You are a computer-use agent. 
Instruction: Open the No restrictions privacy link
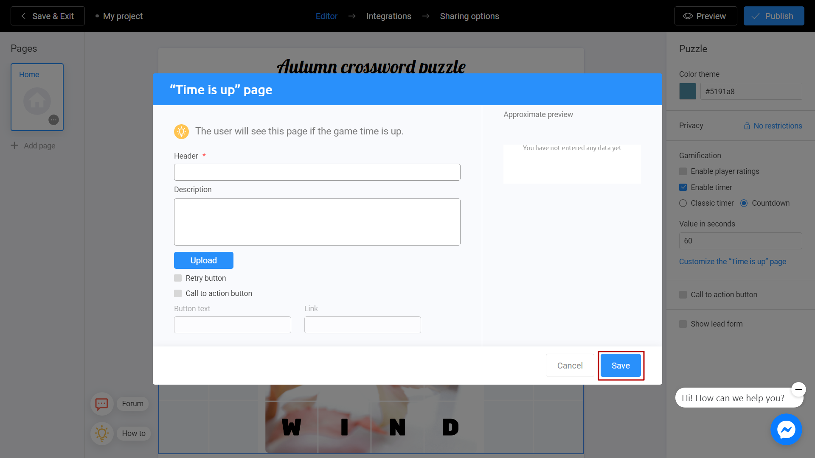point(778,126)
